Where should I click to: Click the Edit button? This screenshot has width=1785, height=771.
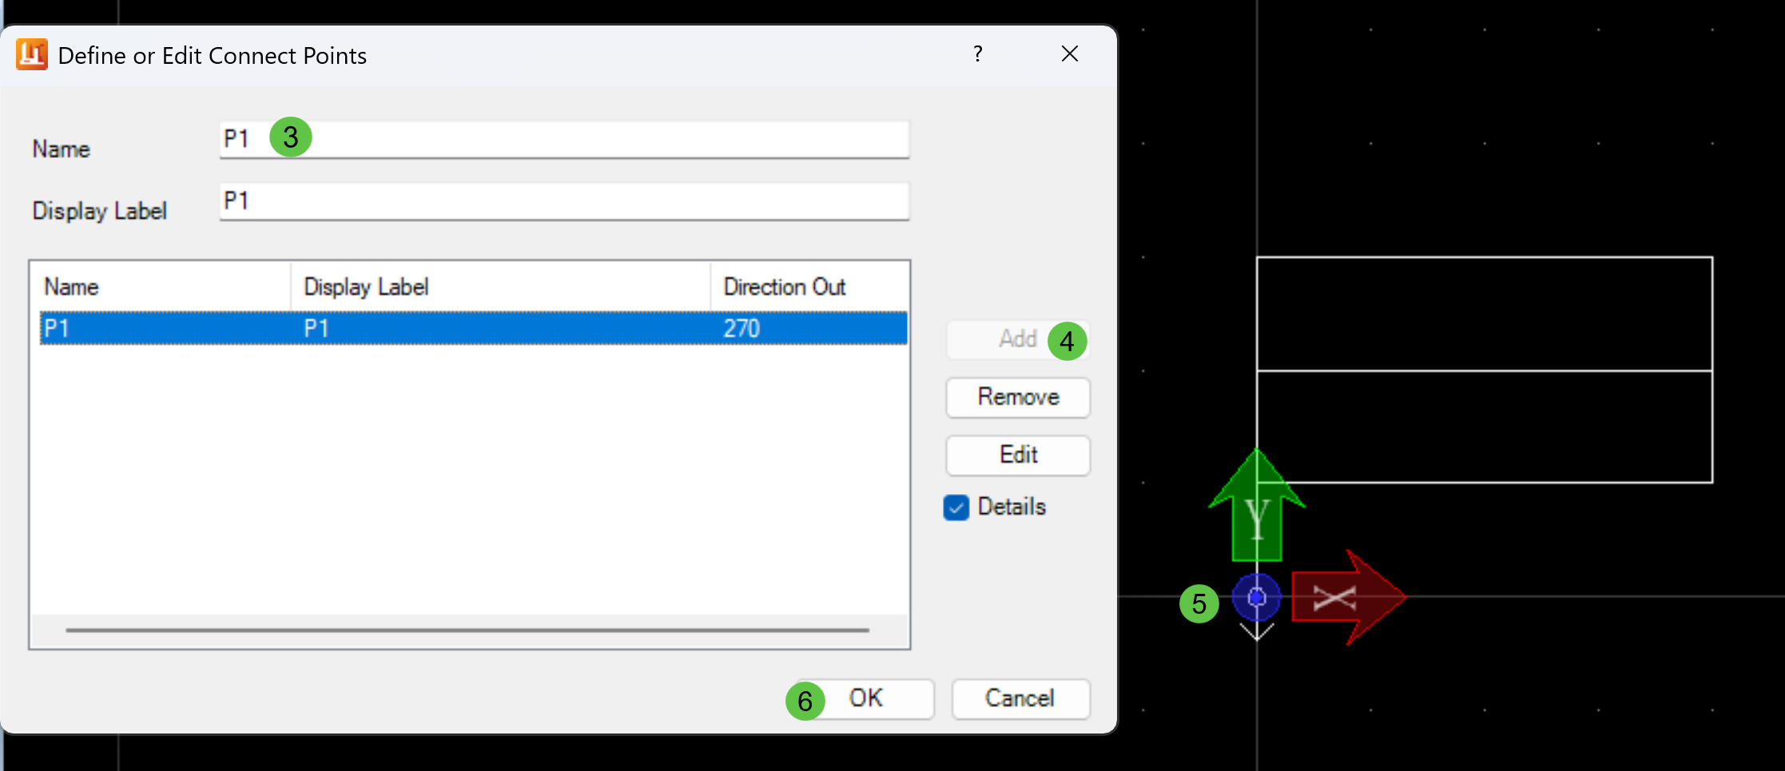click(1018, 455)
